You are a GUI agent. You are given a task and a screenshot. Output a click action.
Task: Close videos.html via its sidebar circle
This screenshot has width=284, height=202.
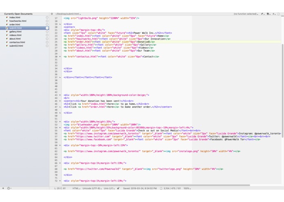click(47, 35)
